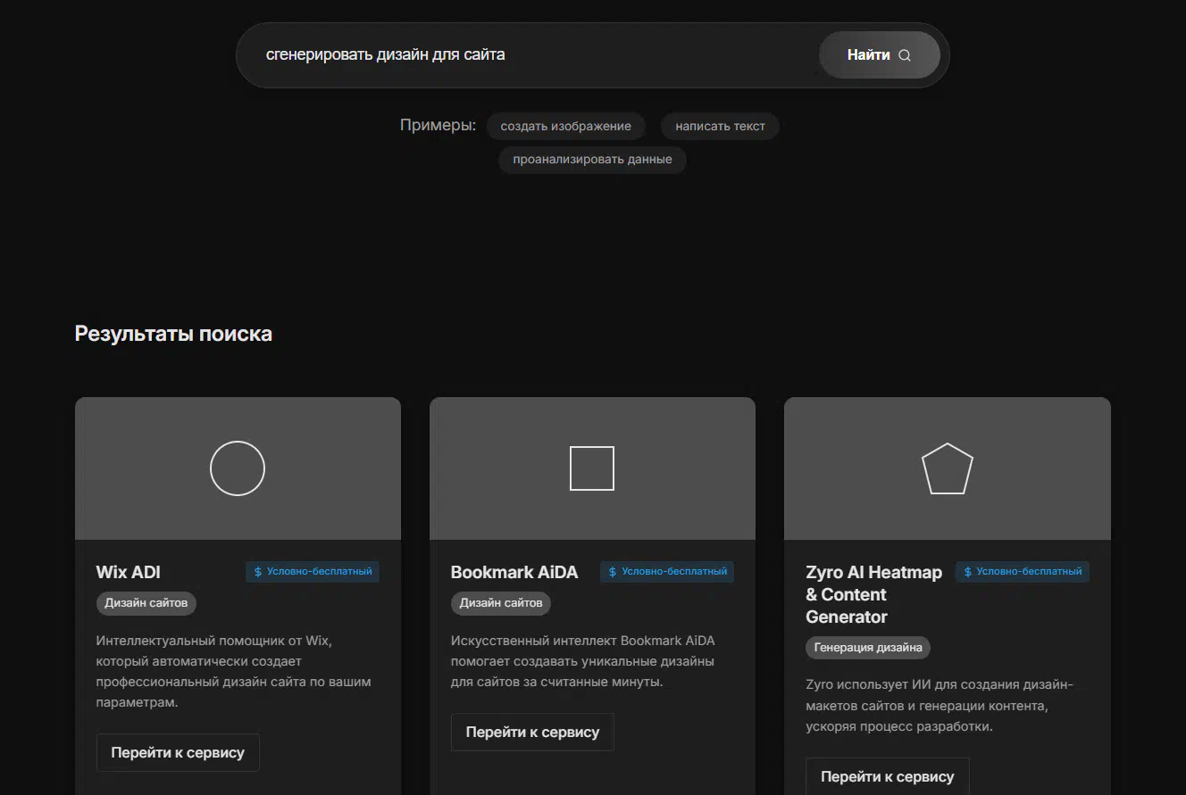Open Zyro service via 'Перейти к сервису'

click(887, 776)
